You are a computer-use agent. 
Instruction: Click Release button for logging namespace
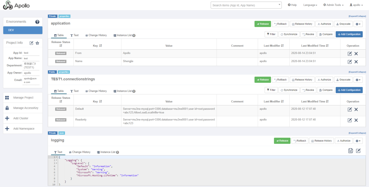(x=282, y=141)
